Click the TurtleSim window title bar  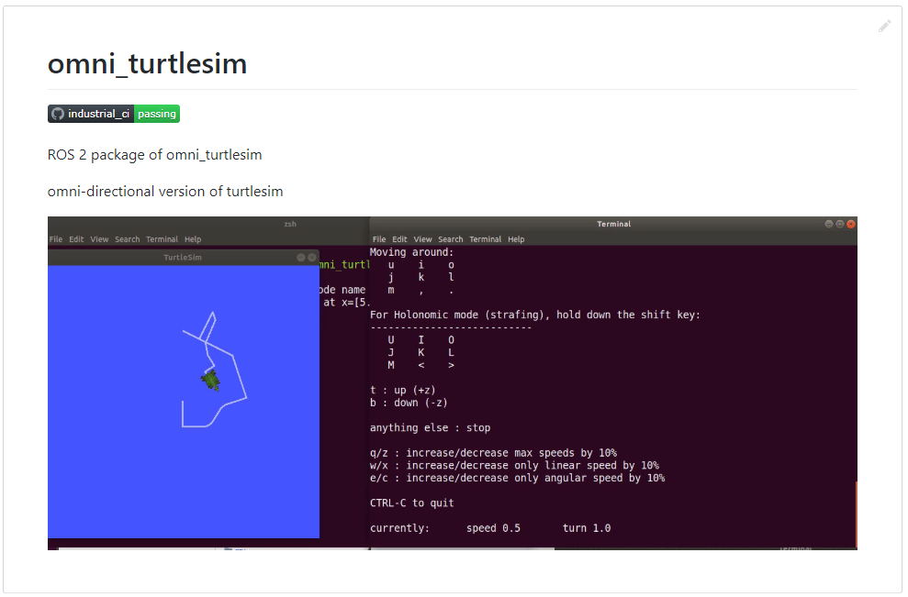pyautogui.click(x=183, y=258)
